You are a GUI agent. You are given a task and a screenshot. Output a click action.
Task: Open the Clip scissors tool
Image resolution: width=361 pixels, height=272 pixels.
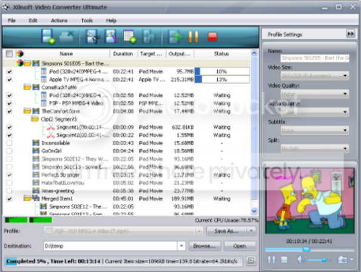coord(93,36)
